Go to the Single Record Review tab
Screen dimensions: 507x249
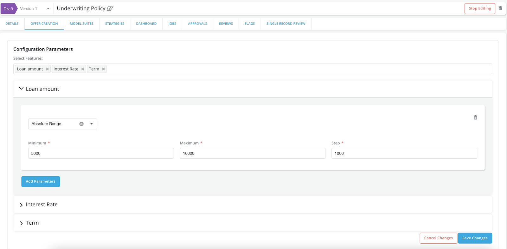(286, 24)
